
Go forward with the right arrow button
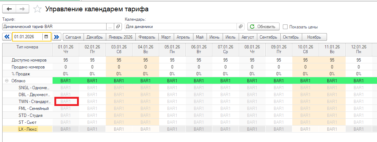click(x=22, y=9)
